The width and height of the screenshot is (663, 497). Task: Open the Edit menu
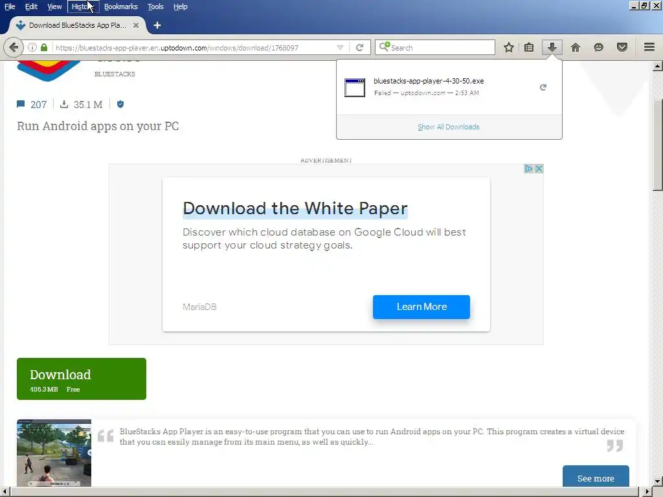(31, 6)
